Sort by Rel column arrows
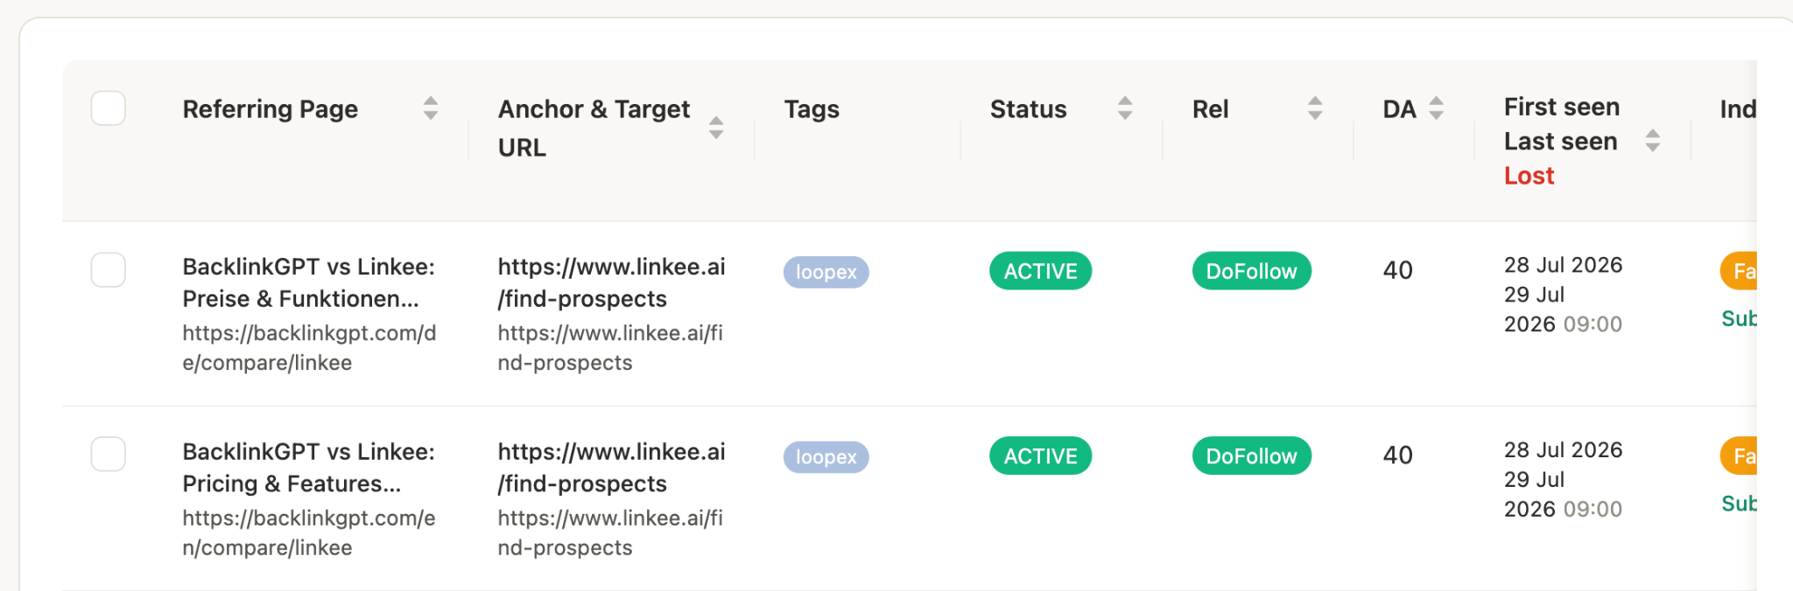1793x591 pixels. (x=1315, y=108)
